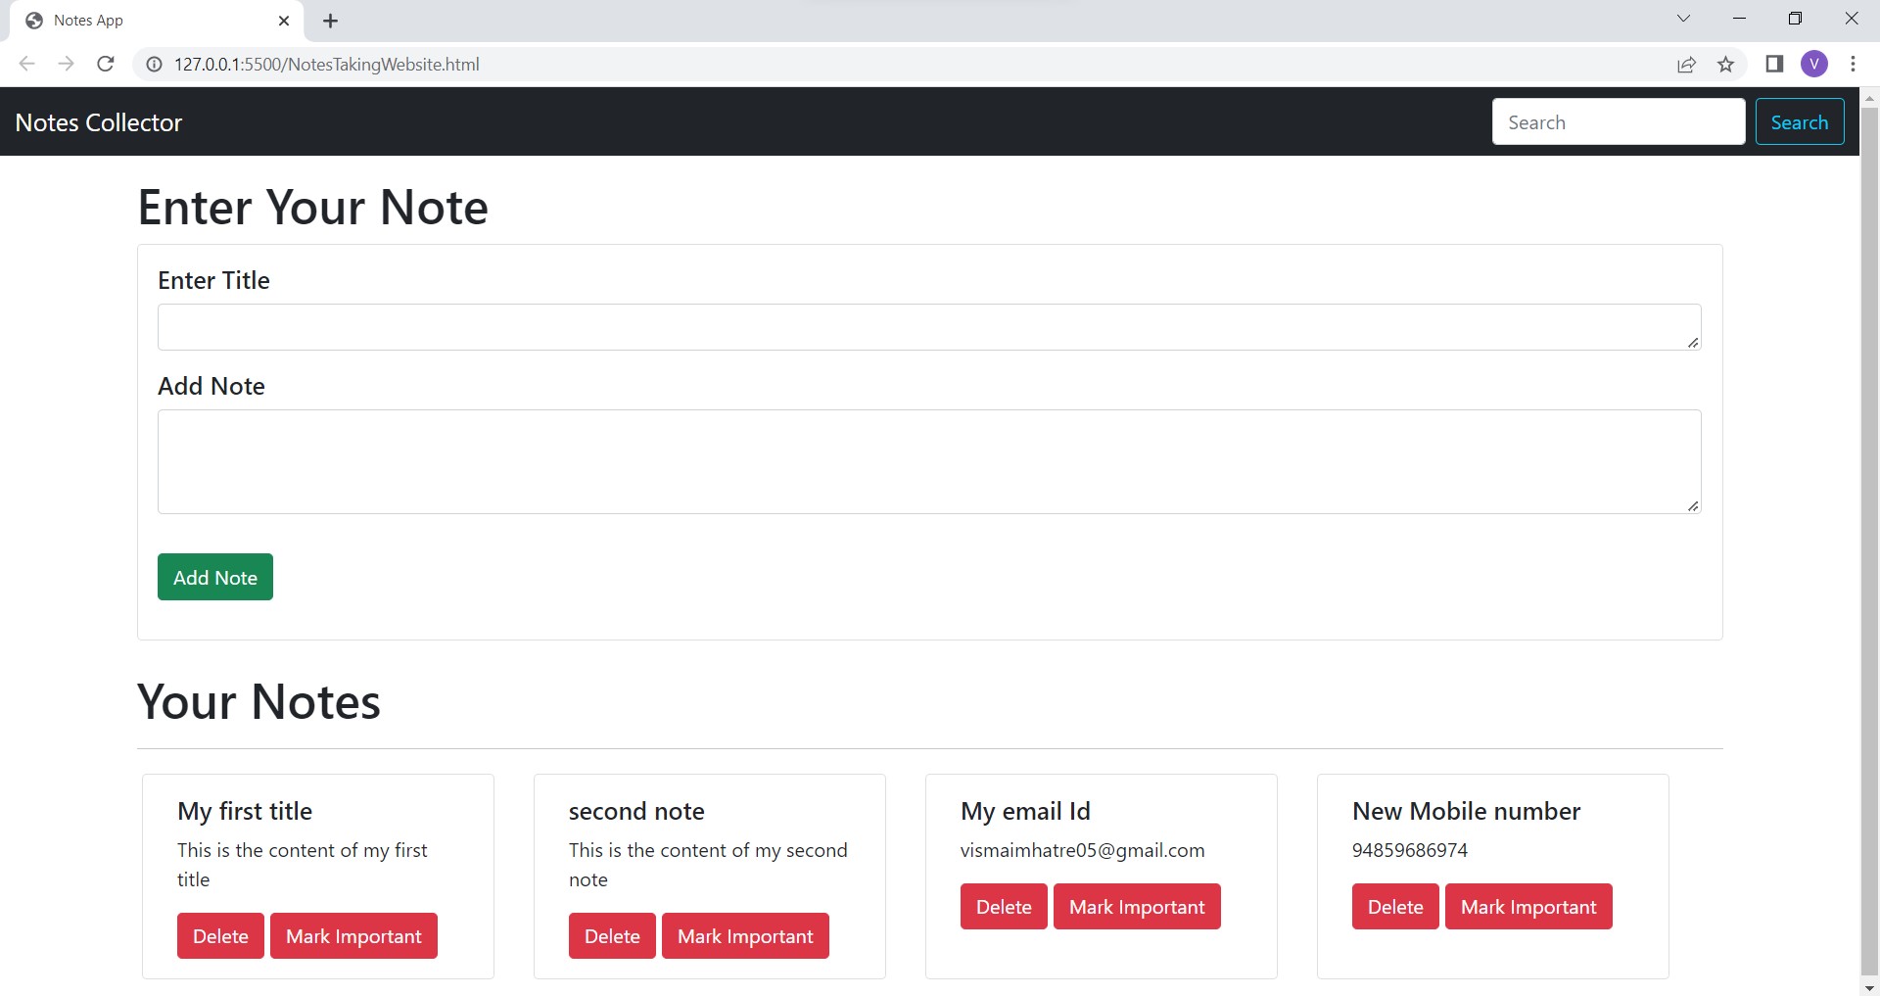Click the Enter Title text area
1880x996 pixels.
(x=928, y=326)
